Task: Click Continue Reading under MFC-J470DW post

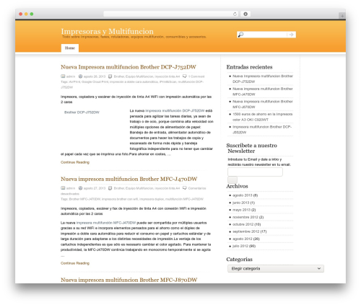Action: coord(75,263)
